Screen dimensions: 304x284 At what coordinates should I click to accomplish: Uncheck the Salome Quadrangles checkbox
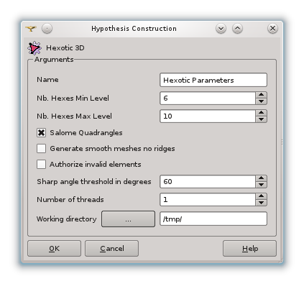click(x=41, y=132)
